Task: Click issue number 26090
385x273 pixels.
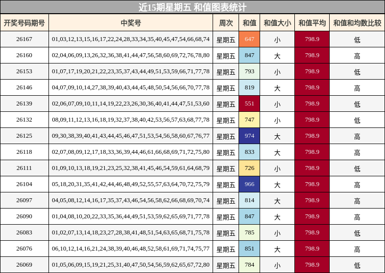Action: [x=24, y=216]
